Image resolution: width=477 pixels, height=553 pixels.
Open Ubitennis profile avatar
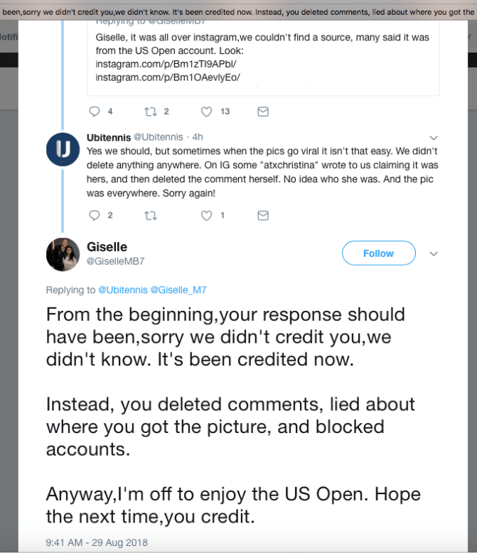coord(62,149)
